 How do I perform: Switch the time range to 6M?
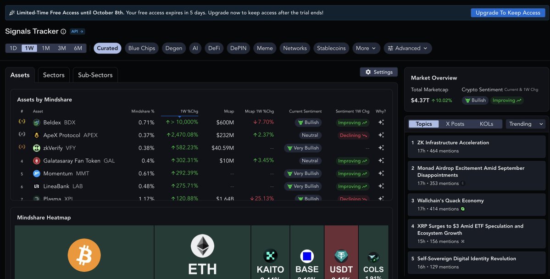coord(78,48)
